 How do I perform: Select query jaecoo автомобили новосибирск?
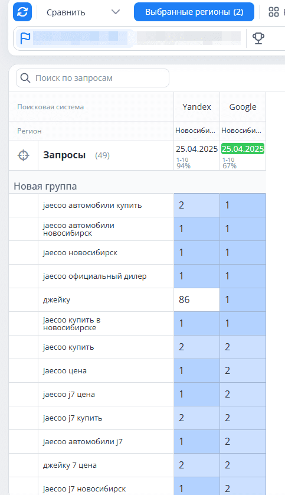(79, 229)
